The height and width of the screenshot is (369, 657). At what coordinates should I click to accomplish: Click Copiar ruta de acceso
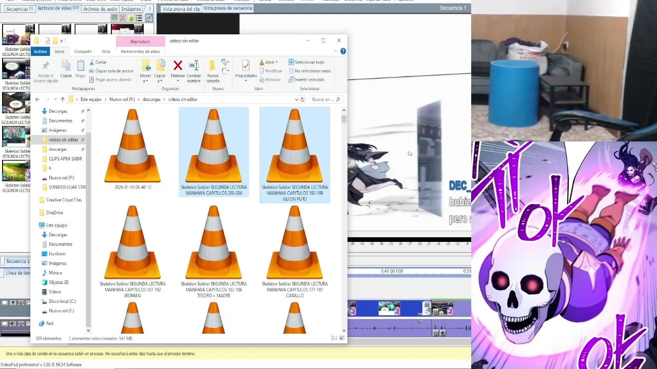tap(111, 71)
